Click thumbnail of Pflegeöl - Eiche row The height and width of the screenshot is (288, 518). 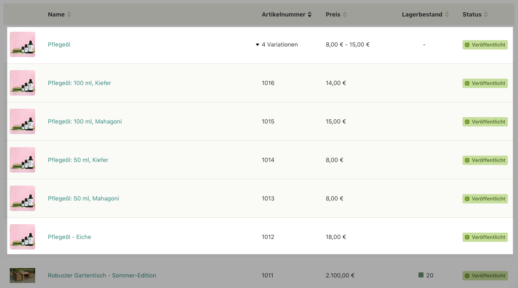[x=22, y=237]
